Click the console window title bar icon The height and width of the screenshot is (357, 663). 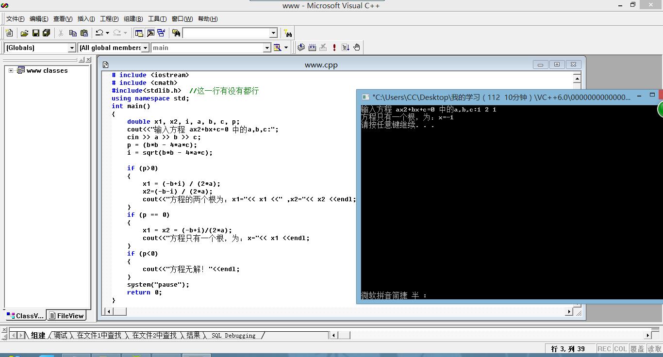pos(366,97)
